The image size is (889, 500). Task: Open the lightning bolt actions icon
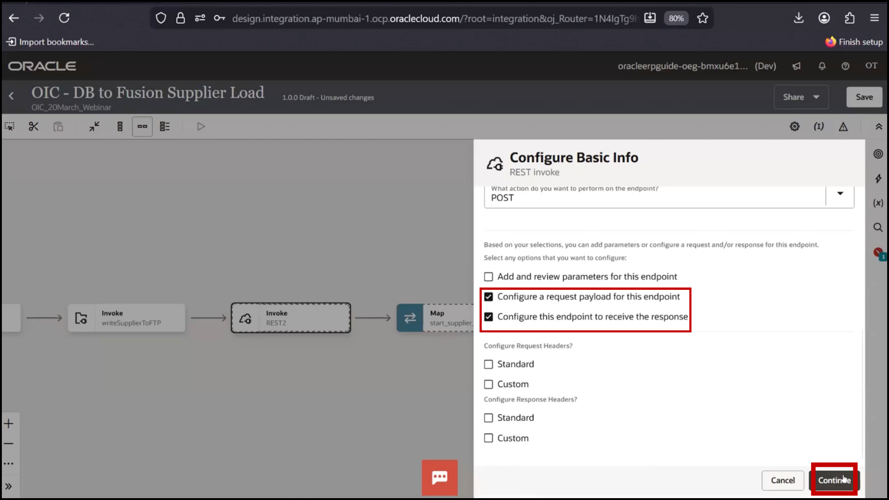pyautogui.click(x=878, y=179)
